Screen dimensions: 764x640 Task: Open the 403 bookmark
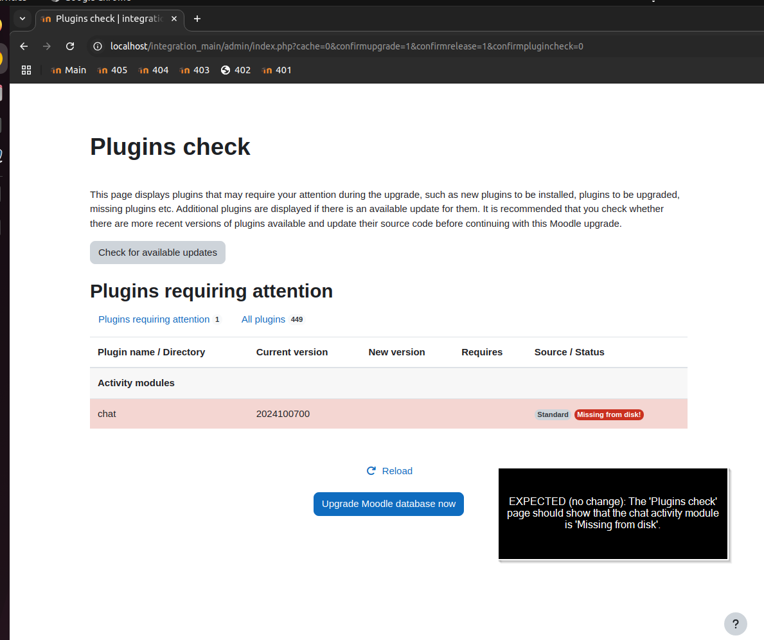click(x=195, y=70)
